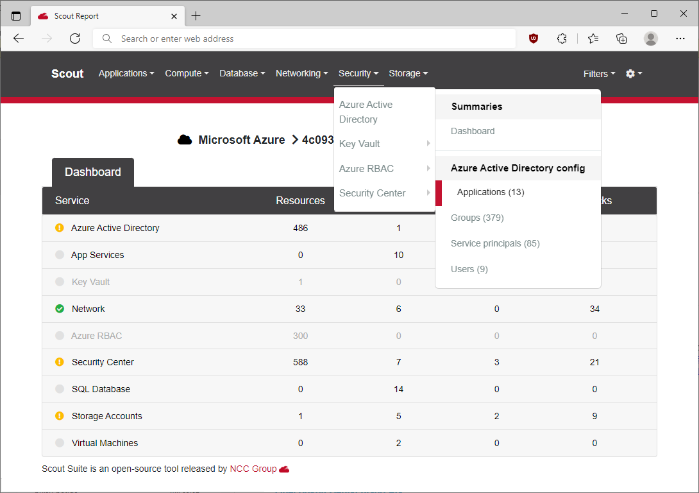Click the Azure RBAC row label

coord(96,336)
